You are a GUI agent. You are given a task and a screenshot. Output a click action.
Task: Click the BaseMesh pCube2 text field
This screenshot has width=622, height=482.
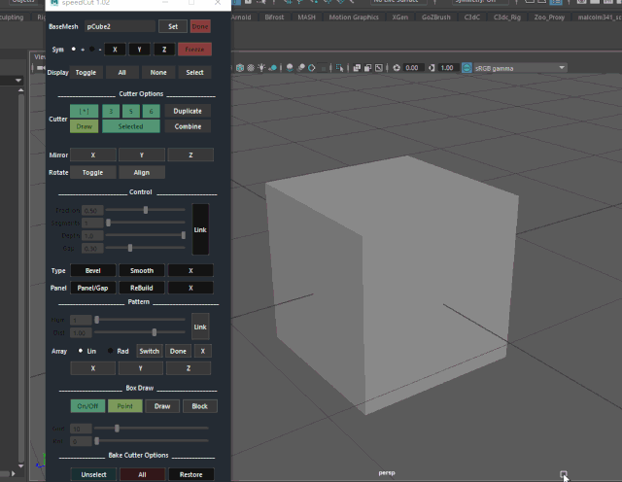coord(119,26)
